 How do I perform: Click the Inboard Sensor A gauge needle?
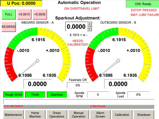tap(29, 67)
